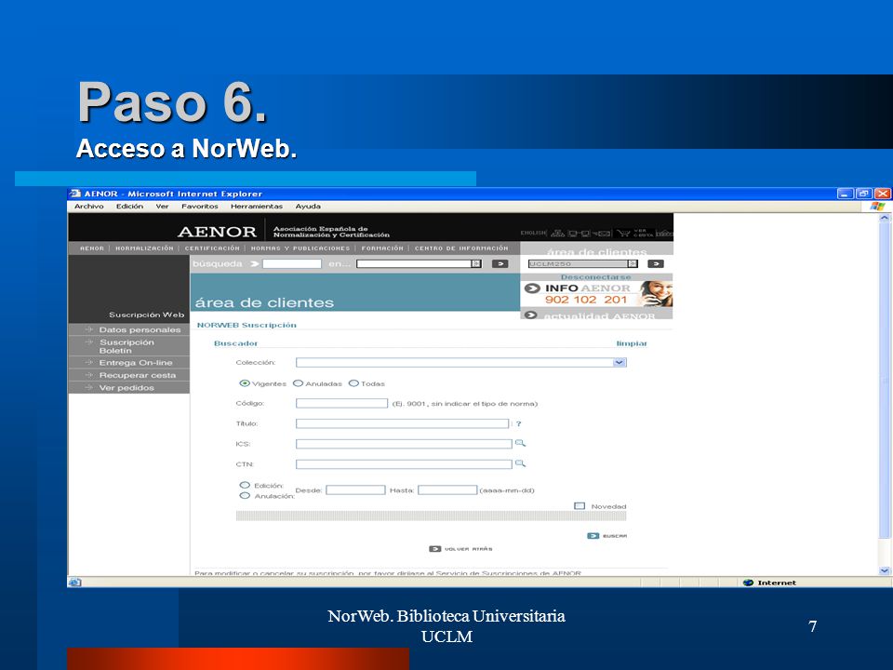The height and width of the screenshot is (670, 893).
Task: Open CERTIFICACIÓN in the AENOR navigation bar
Action: coord(212,248)
